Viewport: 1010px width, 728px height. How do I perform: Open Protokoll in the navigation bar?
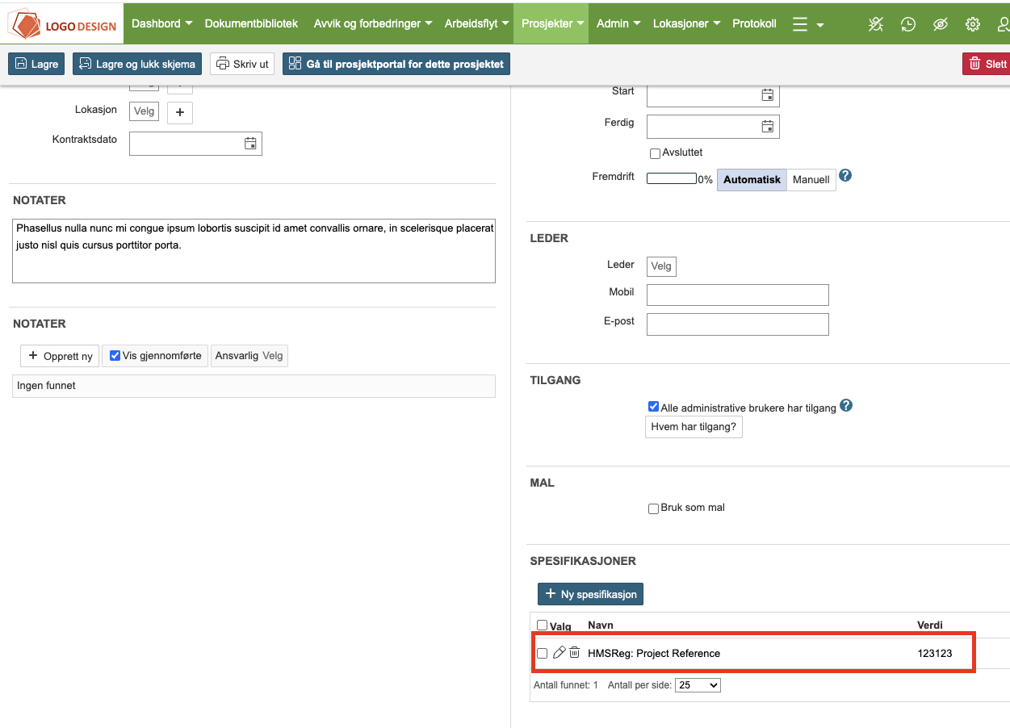(754, 23)
